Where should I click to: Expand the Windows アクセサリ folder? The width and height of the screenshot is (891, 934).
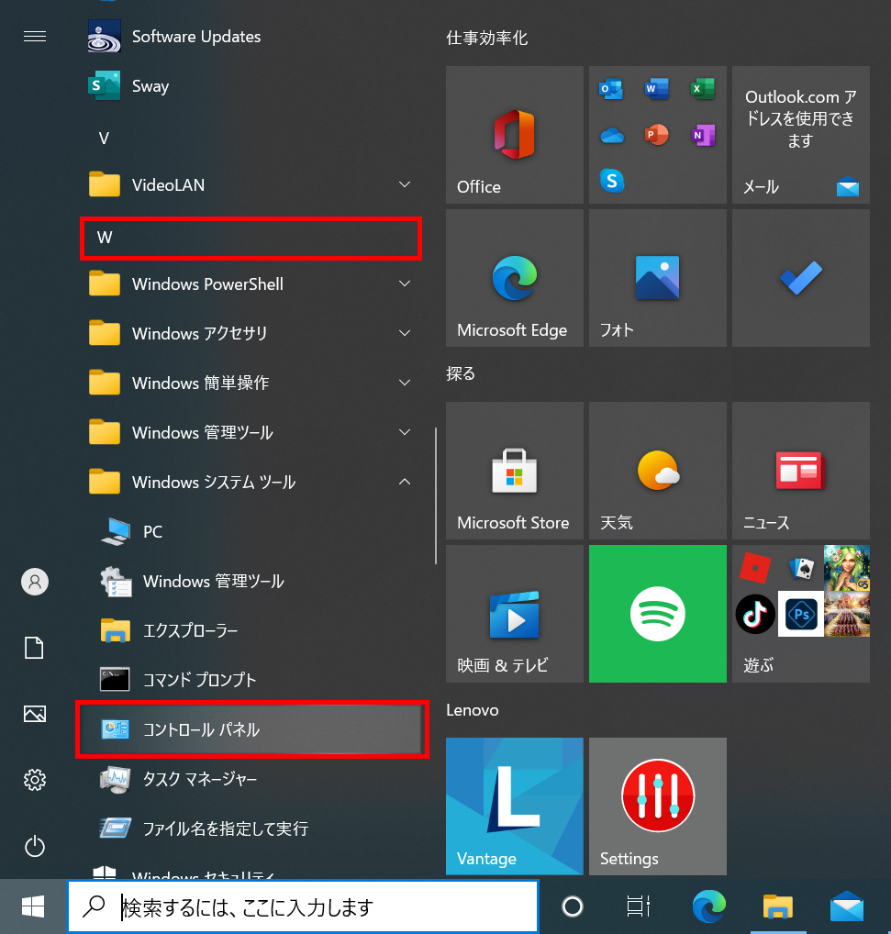coord(251,333)
